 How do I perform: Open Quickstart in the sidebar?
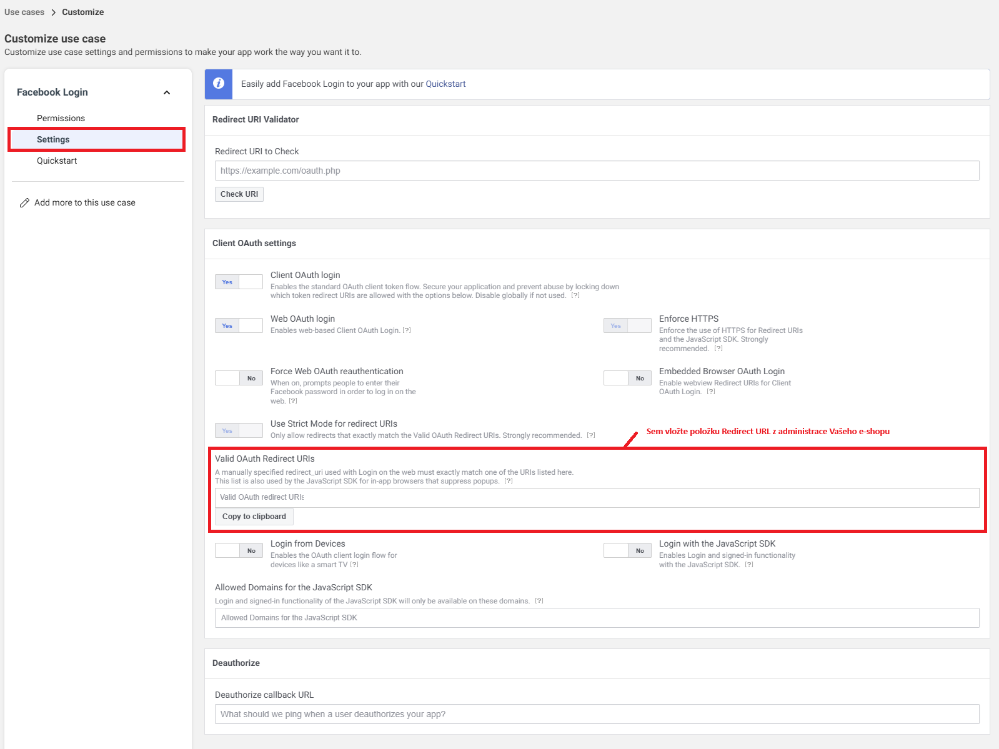[57, 161]
